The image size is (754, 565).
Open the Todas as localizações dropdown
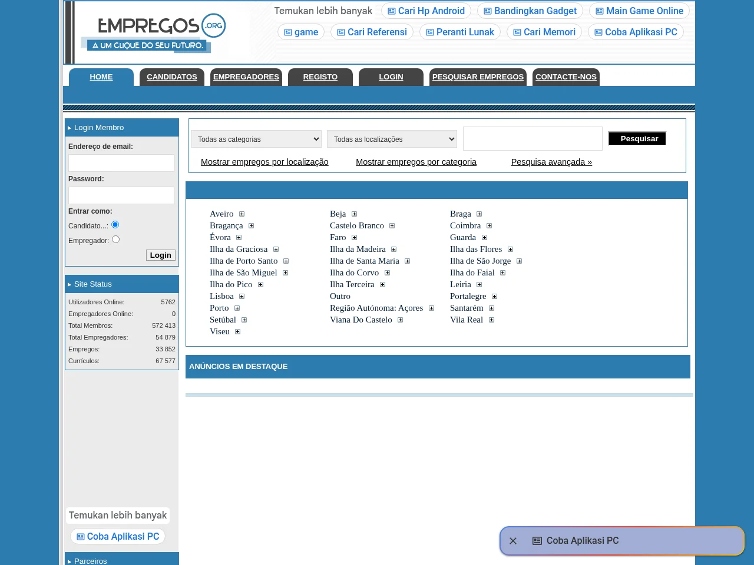point(392,139)
